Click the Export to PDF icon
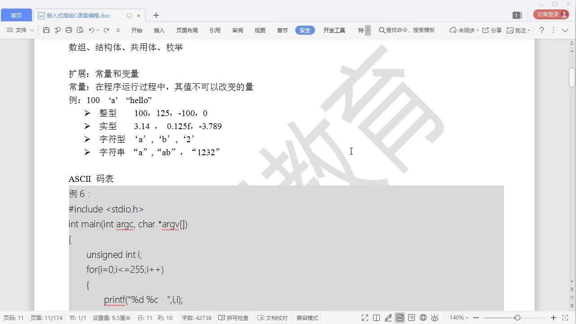This screenshot has height=324, width=576. 58,30
